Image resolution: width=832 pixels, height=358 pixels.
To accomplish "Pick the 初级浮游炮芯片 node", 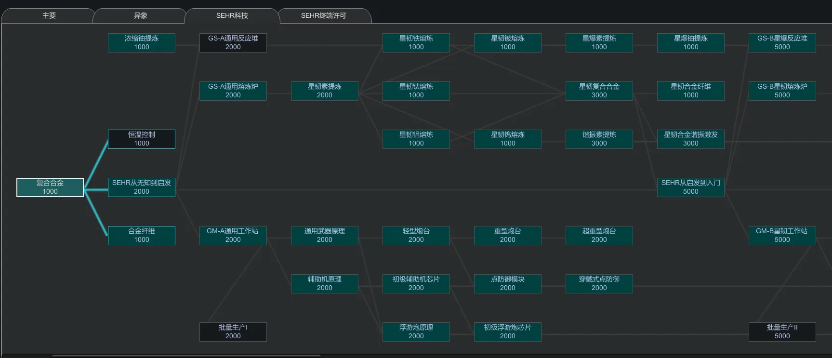I will [x=508, y=332].
